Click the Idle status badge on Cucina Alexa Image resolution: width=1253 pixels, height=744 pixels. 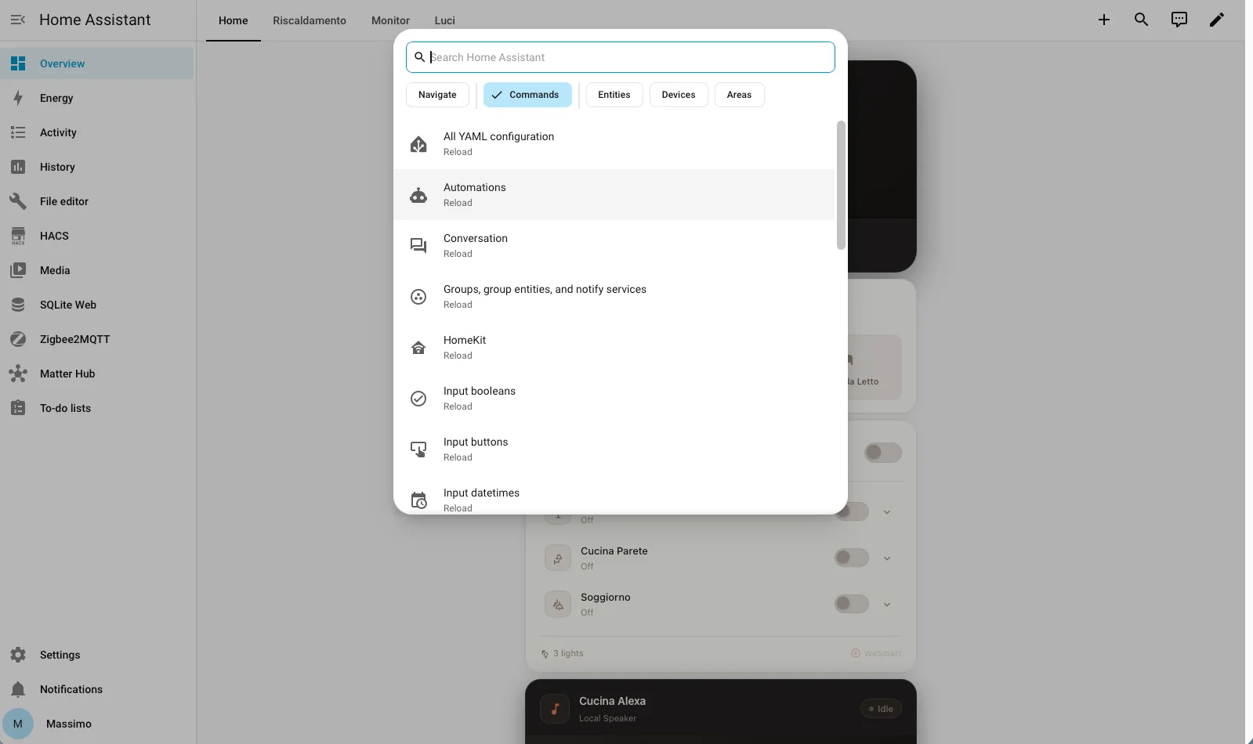(881, 709)
